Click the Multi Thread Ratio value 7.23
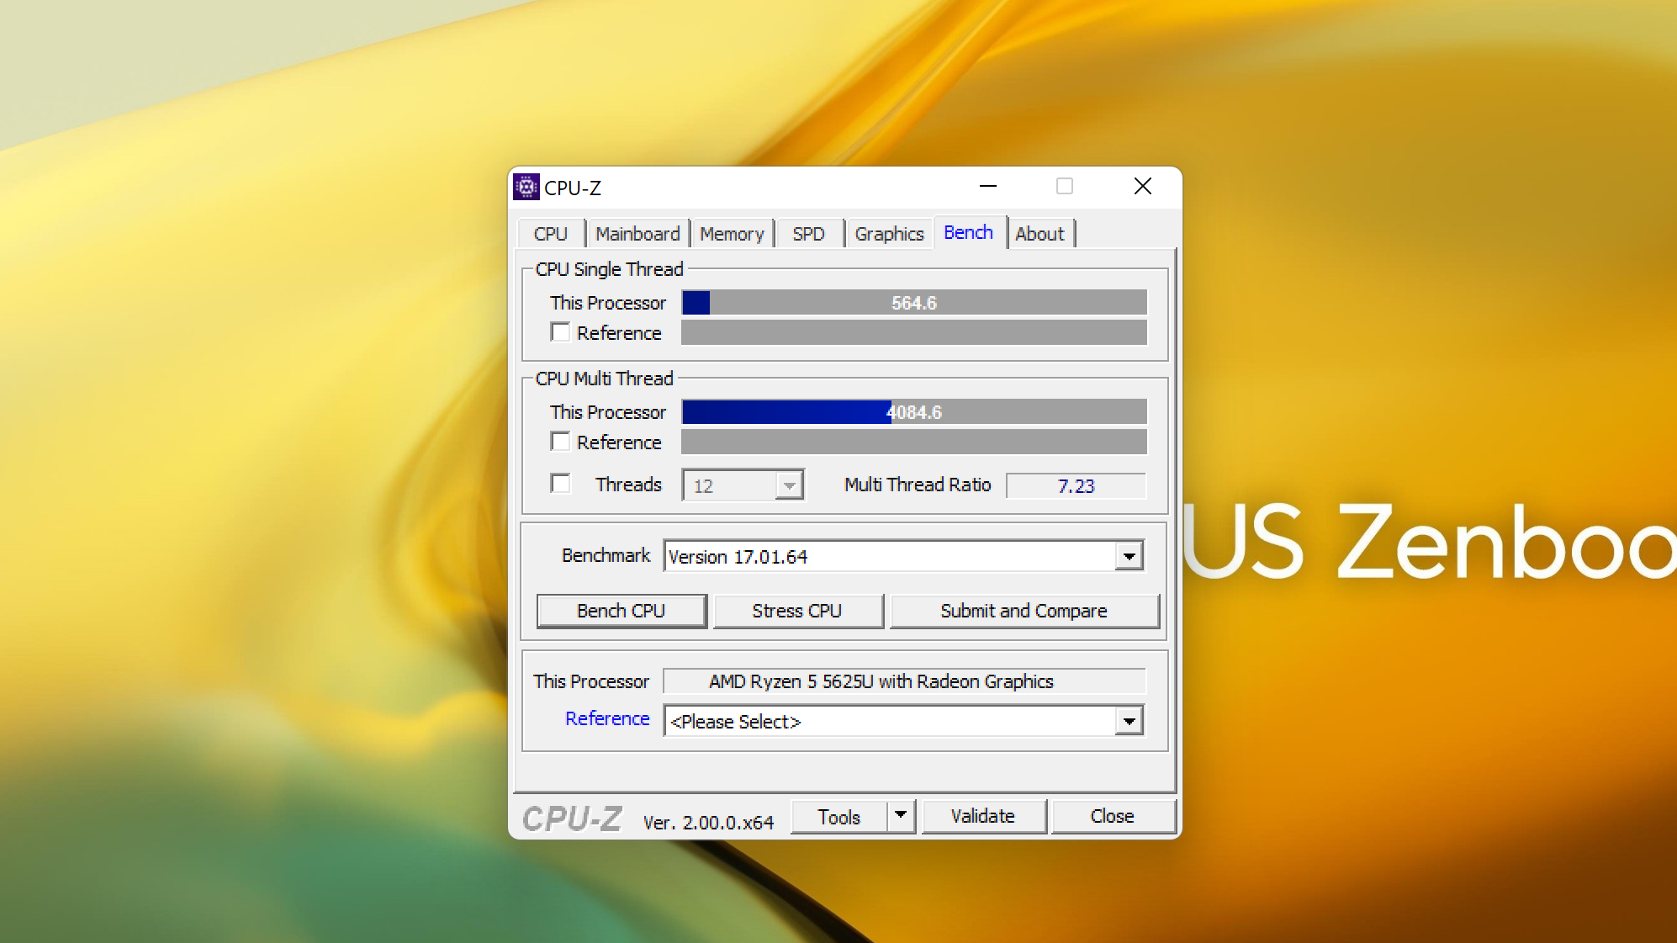 [1076, 486]
